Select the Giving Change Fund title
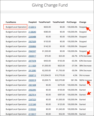The height and width of the screenshot is (116, 94). point(50,5)
